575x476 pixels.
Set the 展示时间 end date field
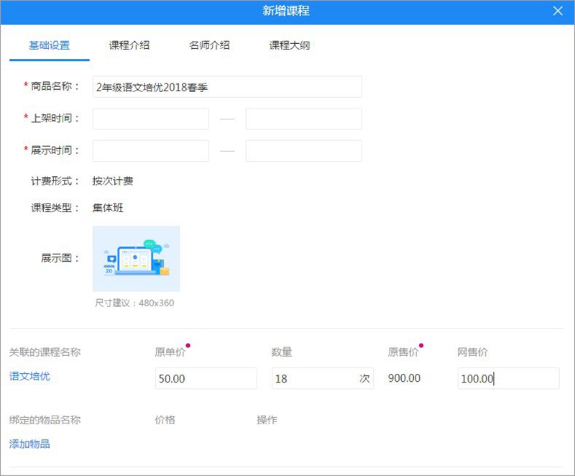303,151
